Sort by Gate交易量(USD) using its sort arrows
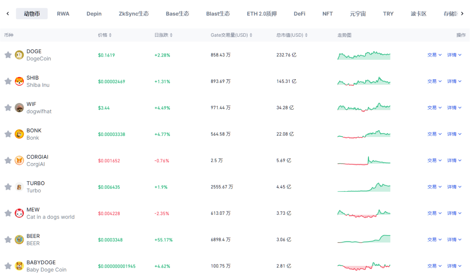The height and width of the screenshot is (277, 471). pos(251,35)
